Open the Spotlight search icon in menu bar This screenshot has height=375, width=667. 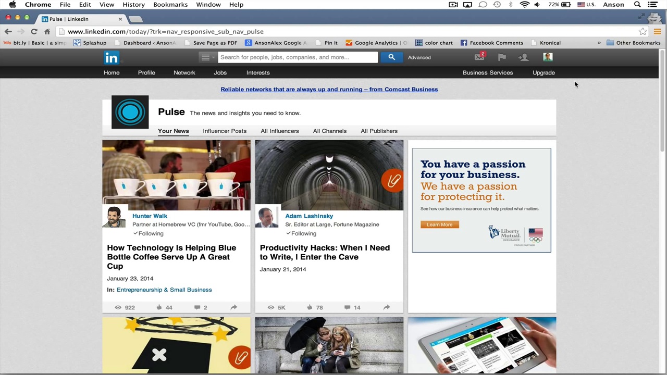coord(637,5)
